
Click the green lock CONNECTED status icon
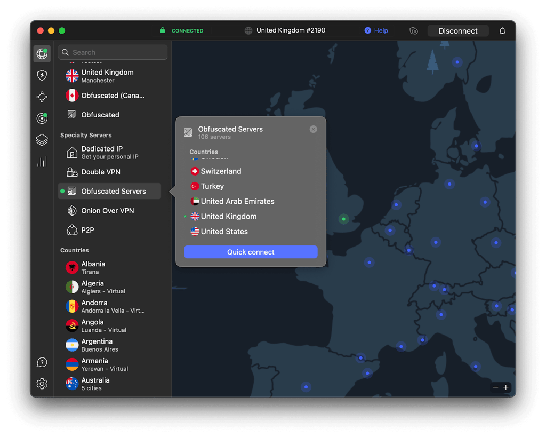pos(163,30)
